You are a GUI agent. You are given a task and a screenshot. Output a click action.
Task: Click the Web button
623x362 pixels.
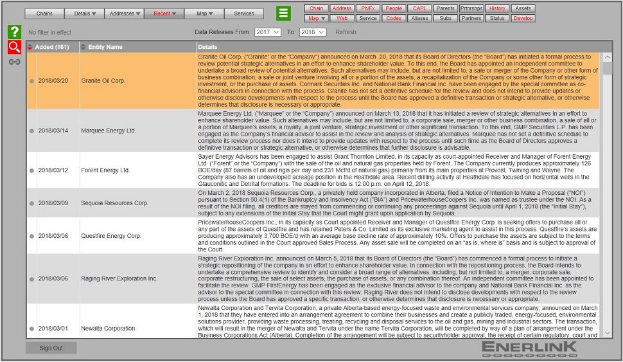pyautogui.click(x=342, y=18)
